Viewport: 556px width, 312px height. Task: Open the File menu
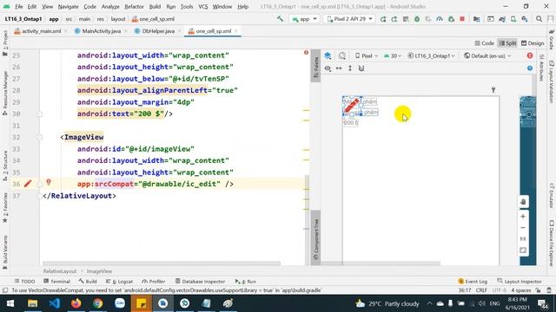tap(19, 6)
